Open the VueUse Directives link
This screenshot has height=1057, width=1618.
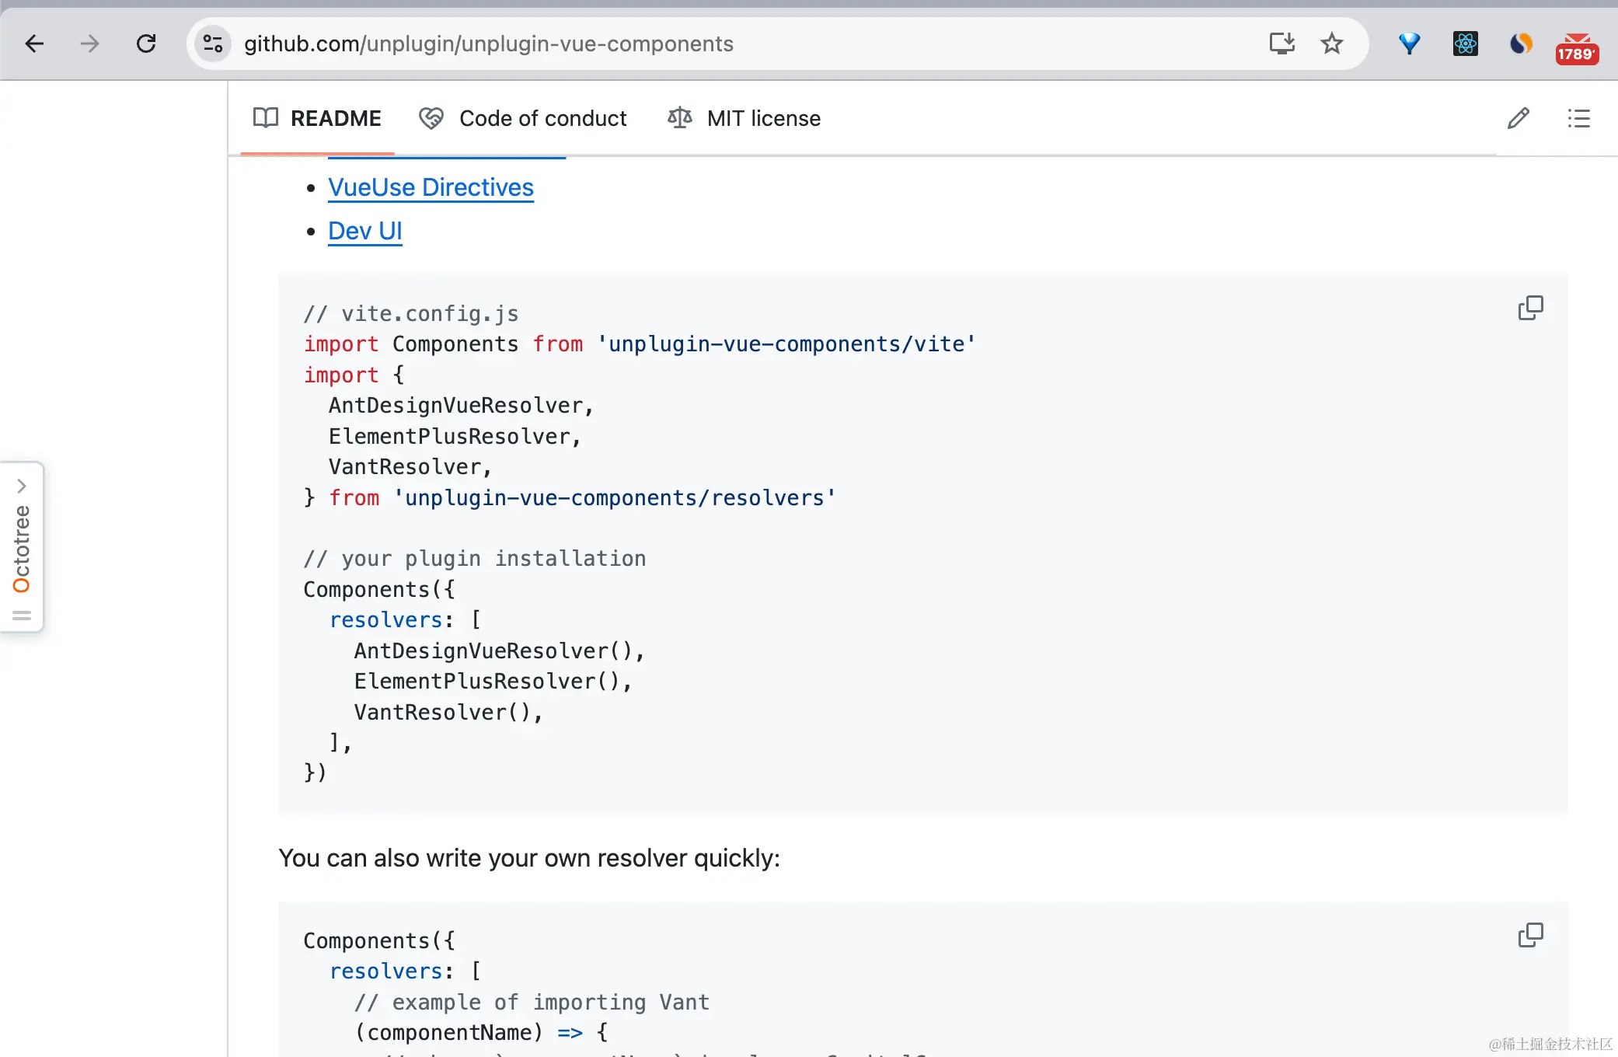(x=431, y=187)
